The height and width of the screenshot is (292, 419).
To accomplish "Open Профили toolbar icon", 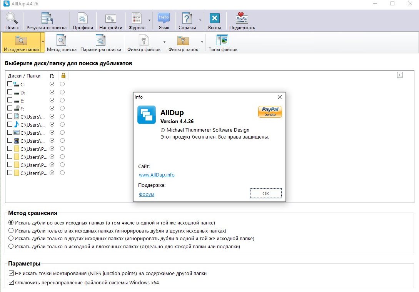I will (x=83, y=21).
